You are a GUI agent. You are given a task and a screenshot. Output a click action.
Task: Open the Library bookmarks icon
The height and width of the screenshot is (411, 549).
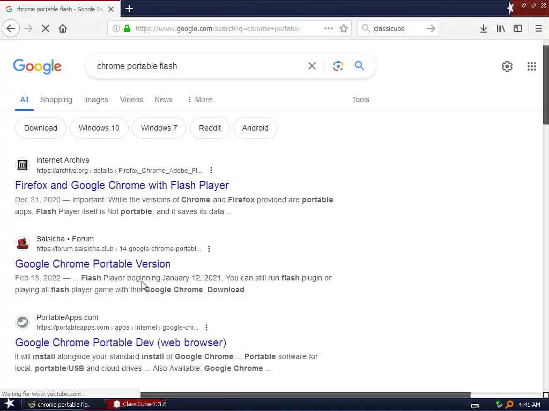click(501, 28)
